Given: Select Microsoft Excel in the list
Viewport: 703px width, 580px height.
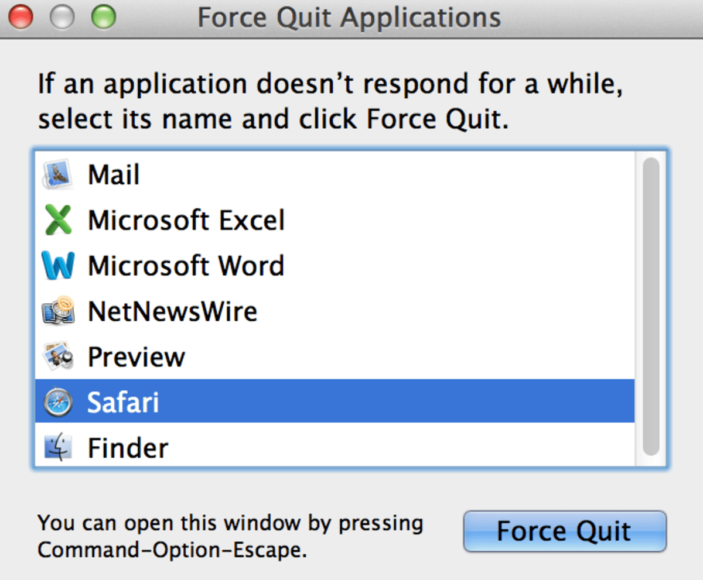Looking at the screenshot, I should tap(186, 220).
